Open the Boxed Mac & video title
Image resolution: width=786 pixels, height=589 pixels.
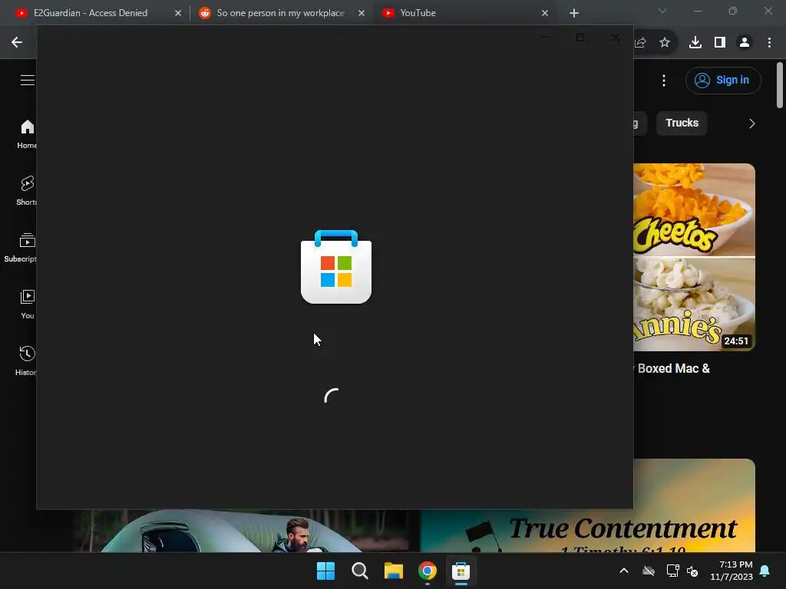(673, 369)
